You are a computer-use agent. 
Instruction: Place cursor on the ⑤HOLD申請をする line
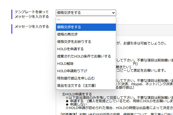coord(77,94)
